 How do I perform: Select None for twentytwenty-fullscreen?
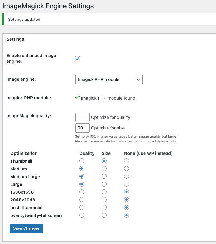[126, 215]
